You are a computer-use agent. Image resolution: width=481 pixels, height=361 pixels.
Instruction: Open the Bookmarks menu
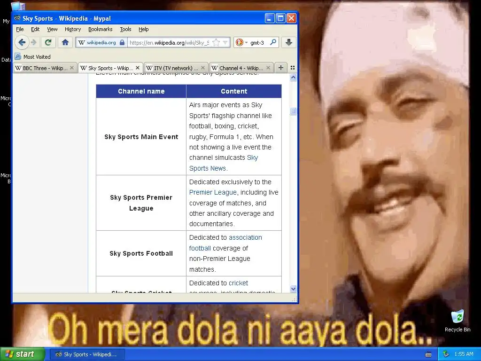[101, 29]
